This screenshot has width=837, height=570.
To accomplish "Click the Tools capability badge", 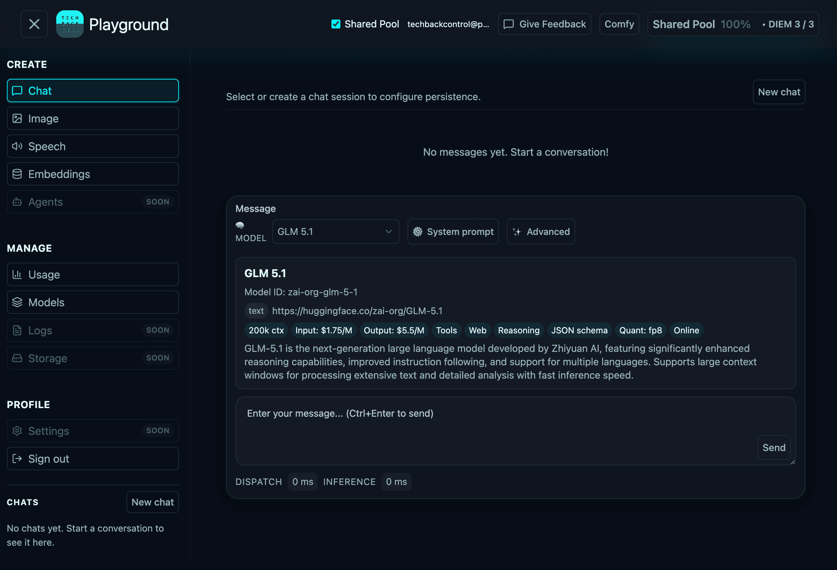I will pyautogui.click(x=447, y=330).
